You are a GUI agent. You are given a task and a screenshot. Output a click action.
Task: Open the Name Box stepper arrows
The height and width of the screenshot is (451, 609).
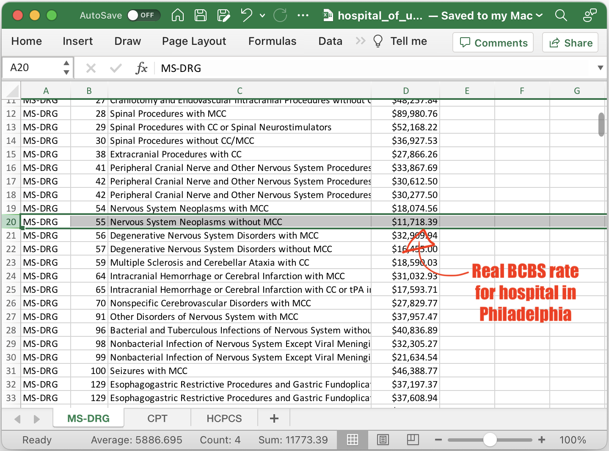(66, 68)
